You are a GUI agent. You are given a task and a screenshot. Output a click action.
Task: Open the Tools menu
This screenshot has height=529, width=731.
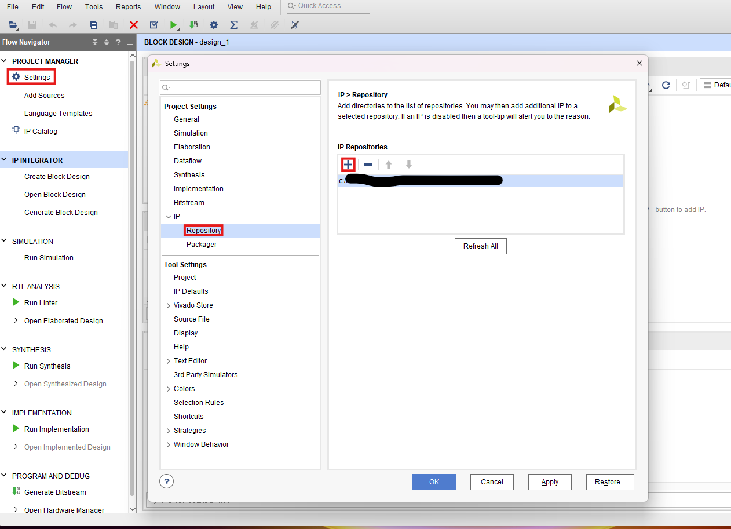click(94, 6)
